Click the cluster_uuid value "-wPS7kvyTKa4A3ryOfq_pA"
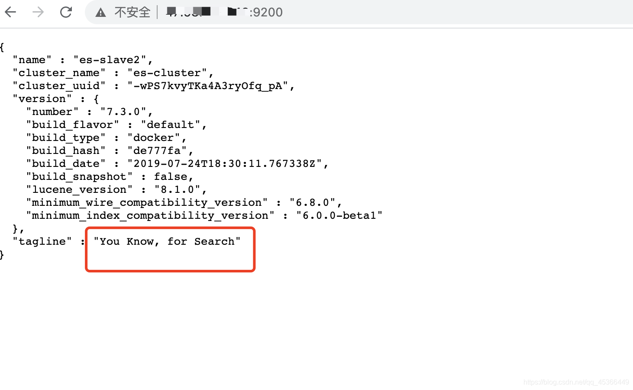This screenshot has width=633, height=390. click(x=208, y=86)
